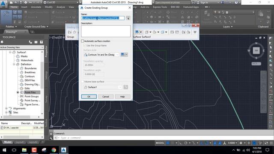The height and width of the screenshot is (154, 274).
Task: Collapse the Definition tree node
Action: pos(14,64)
